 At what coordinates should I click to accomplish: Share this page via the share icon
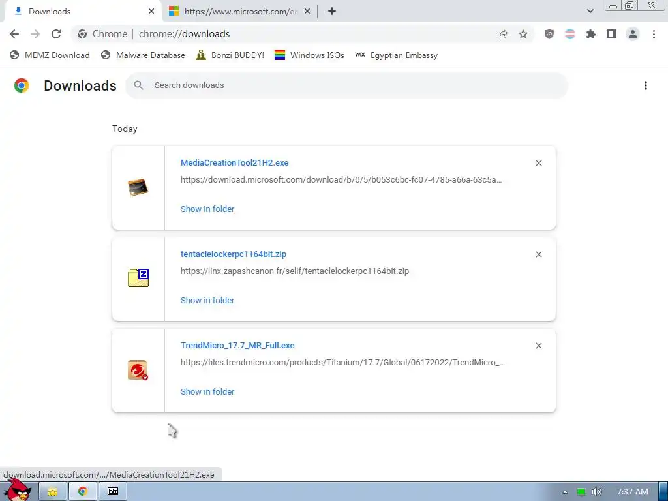tap(502, 34)
